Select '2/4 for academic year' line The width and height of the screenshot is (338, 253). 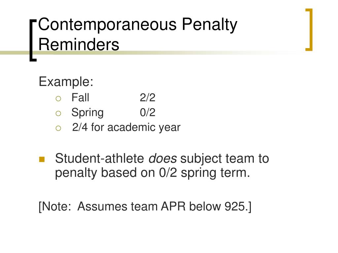pyautogui.click(x=126, y=127)
